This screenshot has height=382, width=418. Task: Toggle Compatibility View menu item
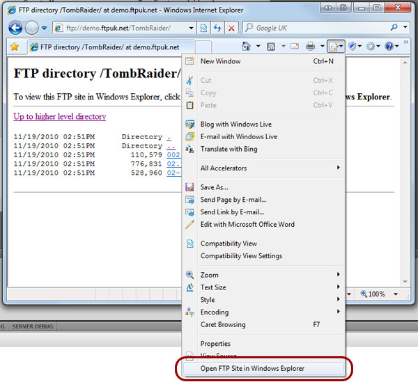(264, 244)
